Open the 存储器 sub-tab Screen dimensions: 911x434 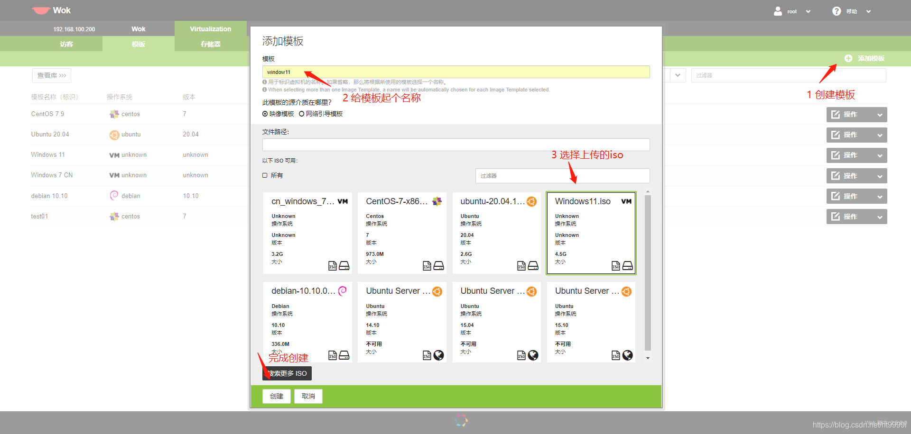[x=211, y=44]
